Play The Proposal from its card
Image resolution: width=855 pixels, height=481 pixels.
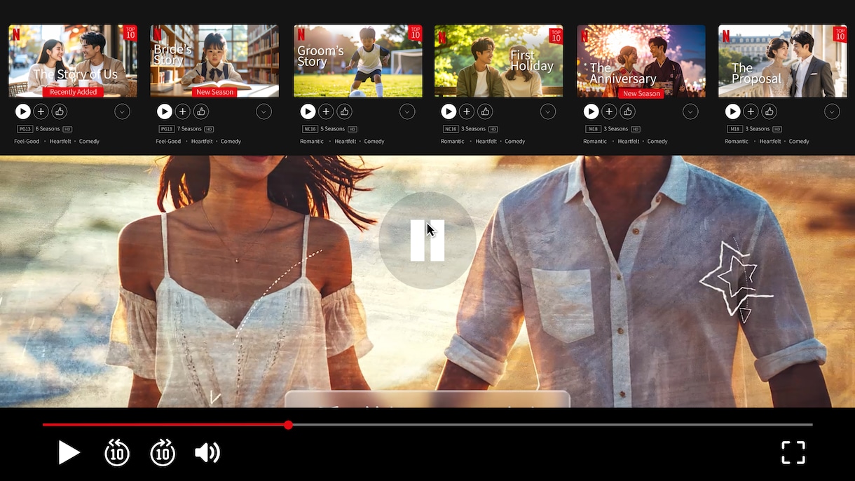732,111
